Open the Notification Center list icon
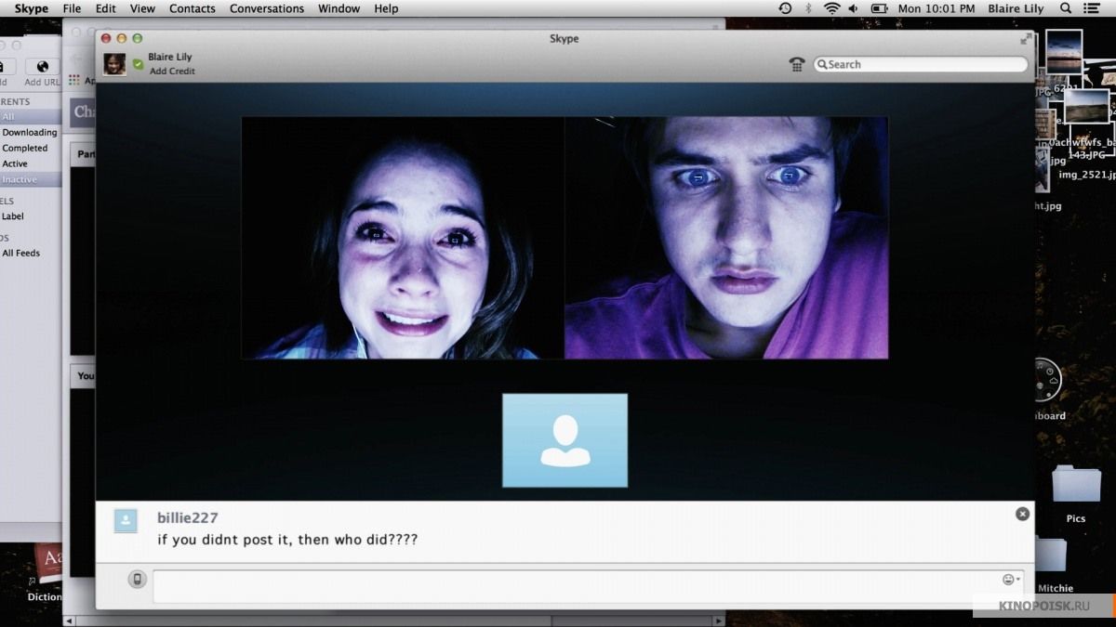 tap(1092, 8)
